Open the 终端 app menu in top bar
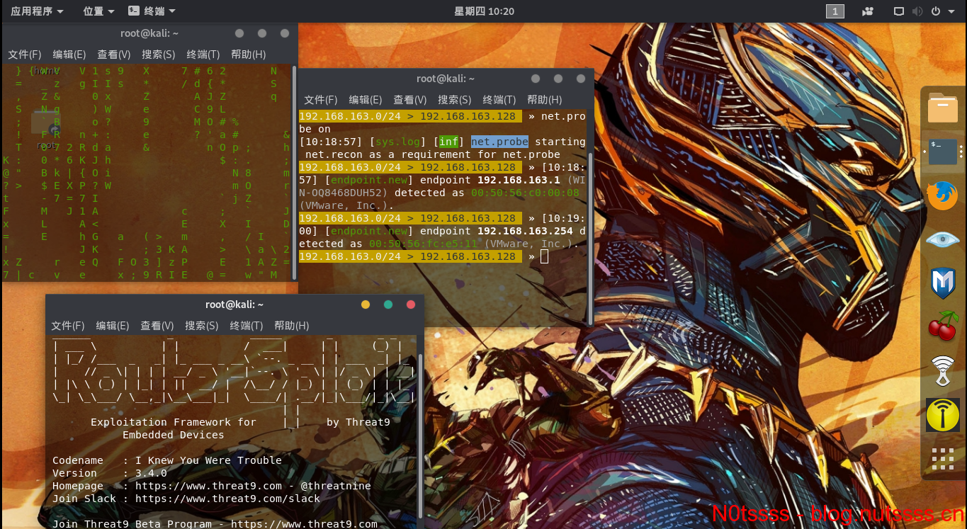Viewport: 967px width, 529px height. (152, 11)
